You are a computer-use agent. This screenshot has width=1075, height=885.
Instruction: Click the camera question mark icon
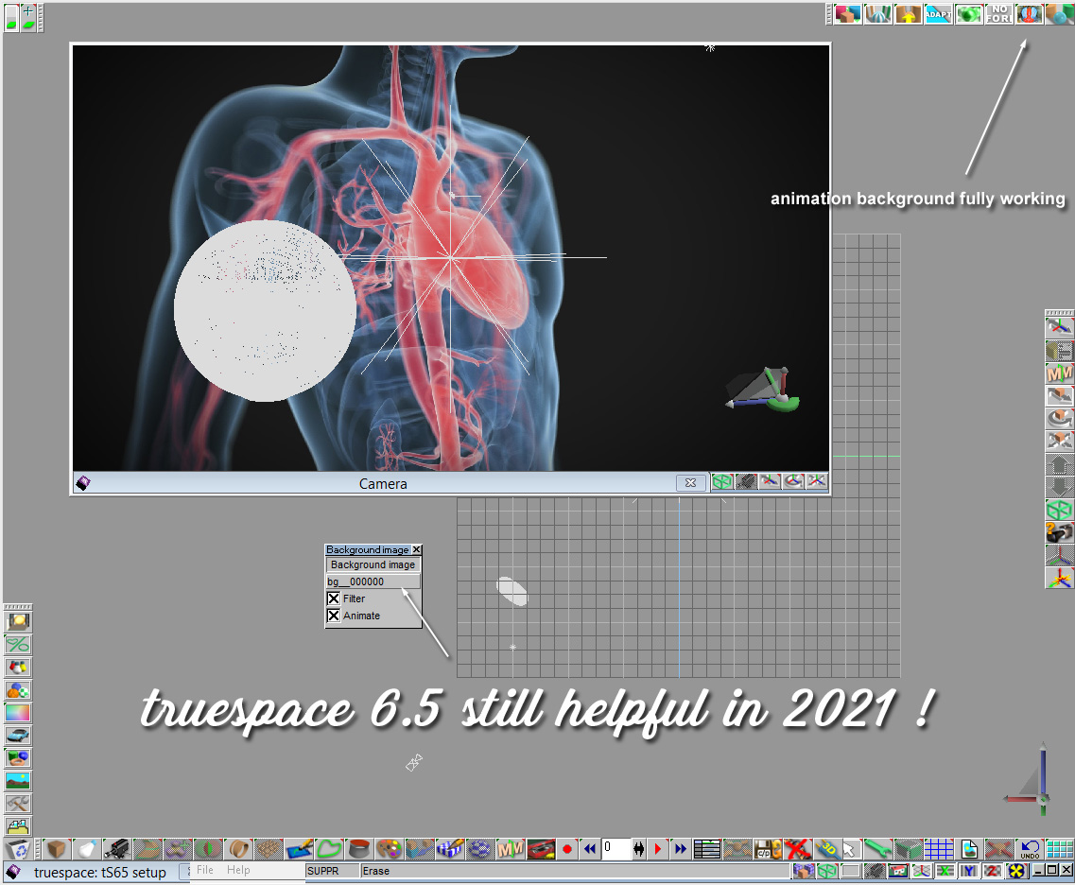coord(1059,532)
